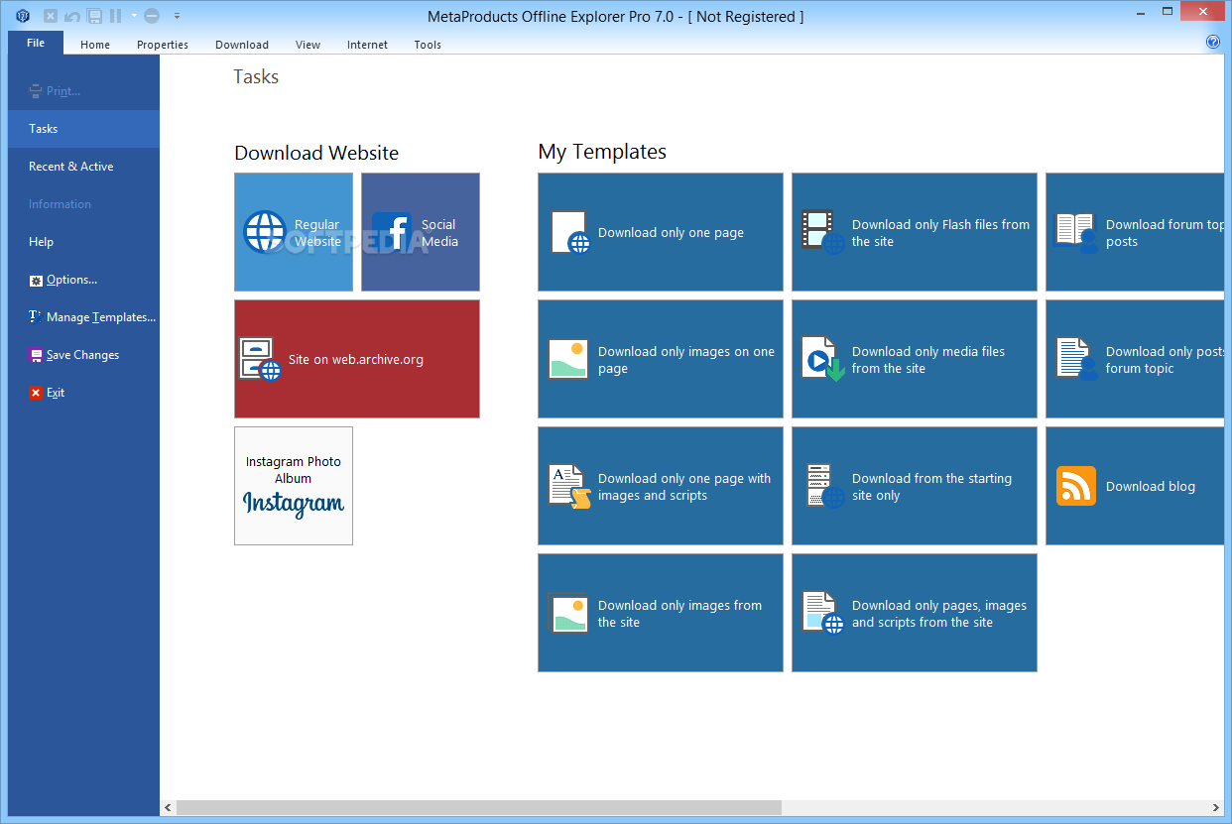Click the document scroll icon on images and scripts

point(570,486)
